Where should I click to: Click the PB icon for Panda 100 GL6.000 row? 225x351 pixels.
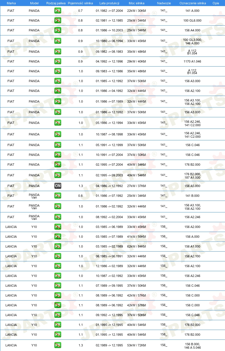tap(58, 21)
